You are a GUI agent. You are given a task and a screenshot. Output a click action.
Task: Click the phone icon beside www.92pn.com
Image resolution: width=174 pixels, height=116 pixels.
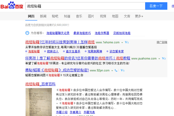tap(116, 70)
